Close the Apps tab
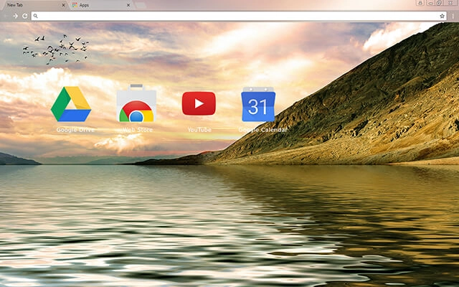 coord(128,5)
